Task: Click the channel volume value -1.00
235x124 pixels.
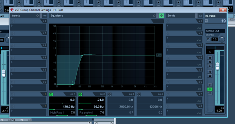Action: [219, 111]
